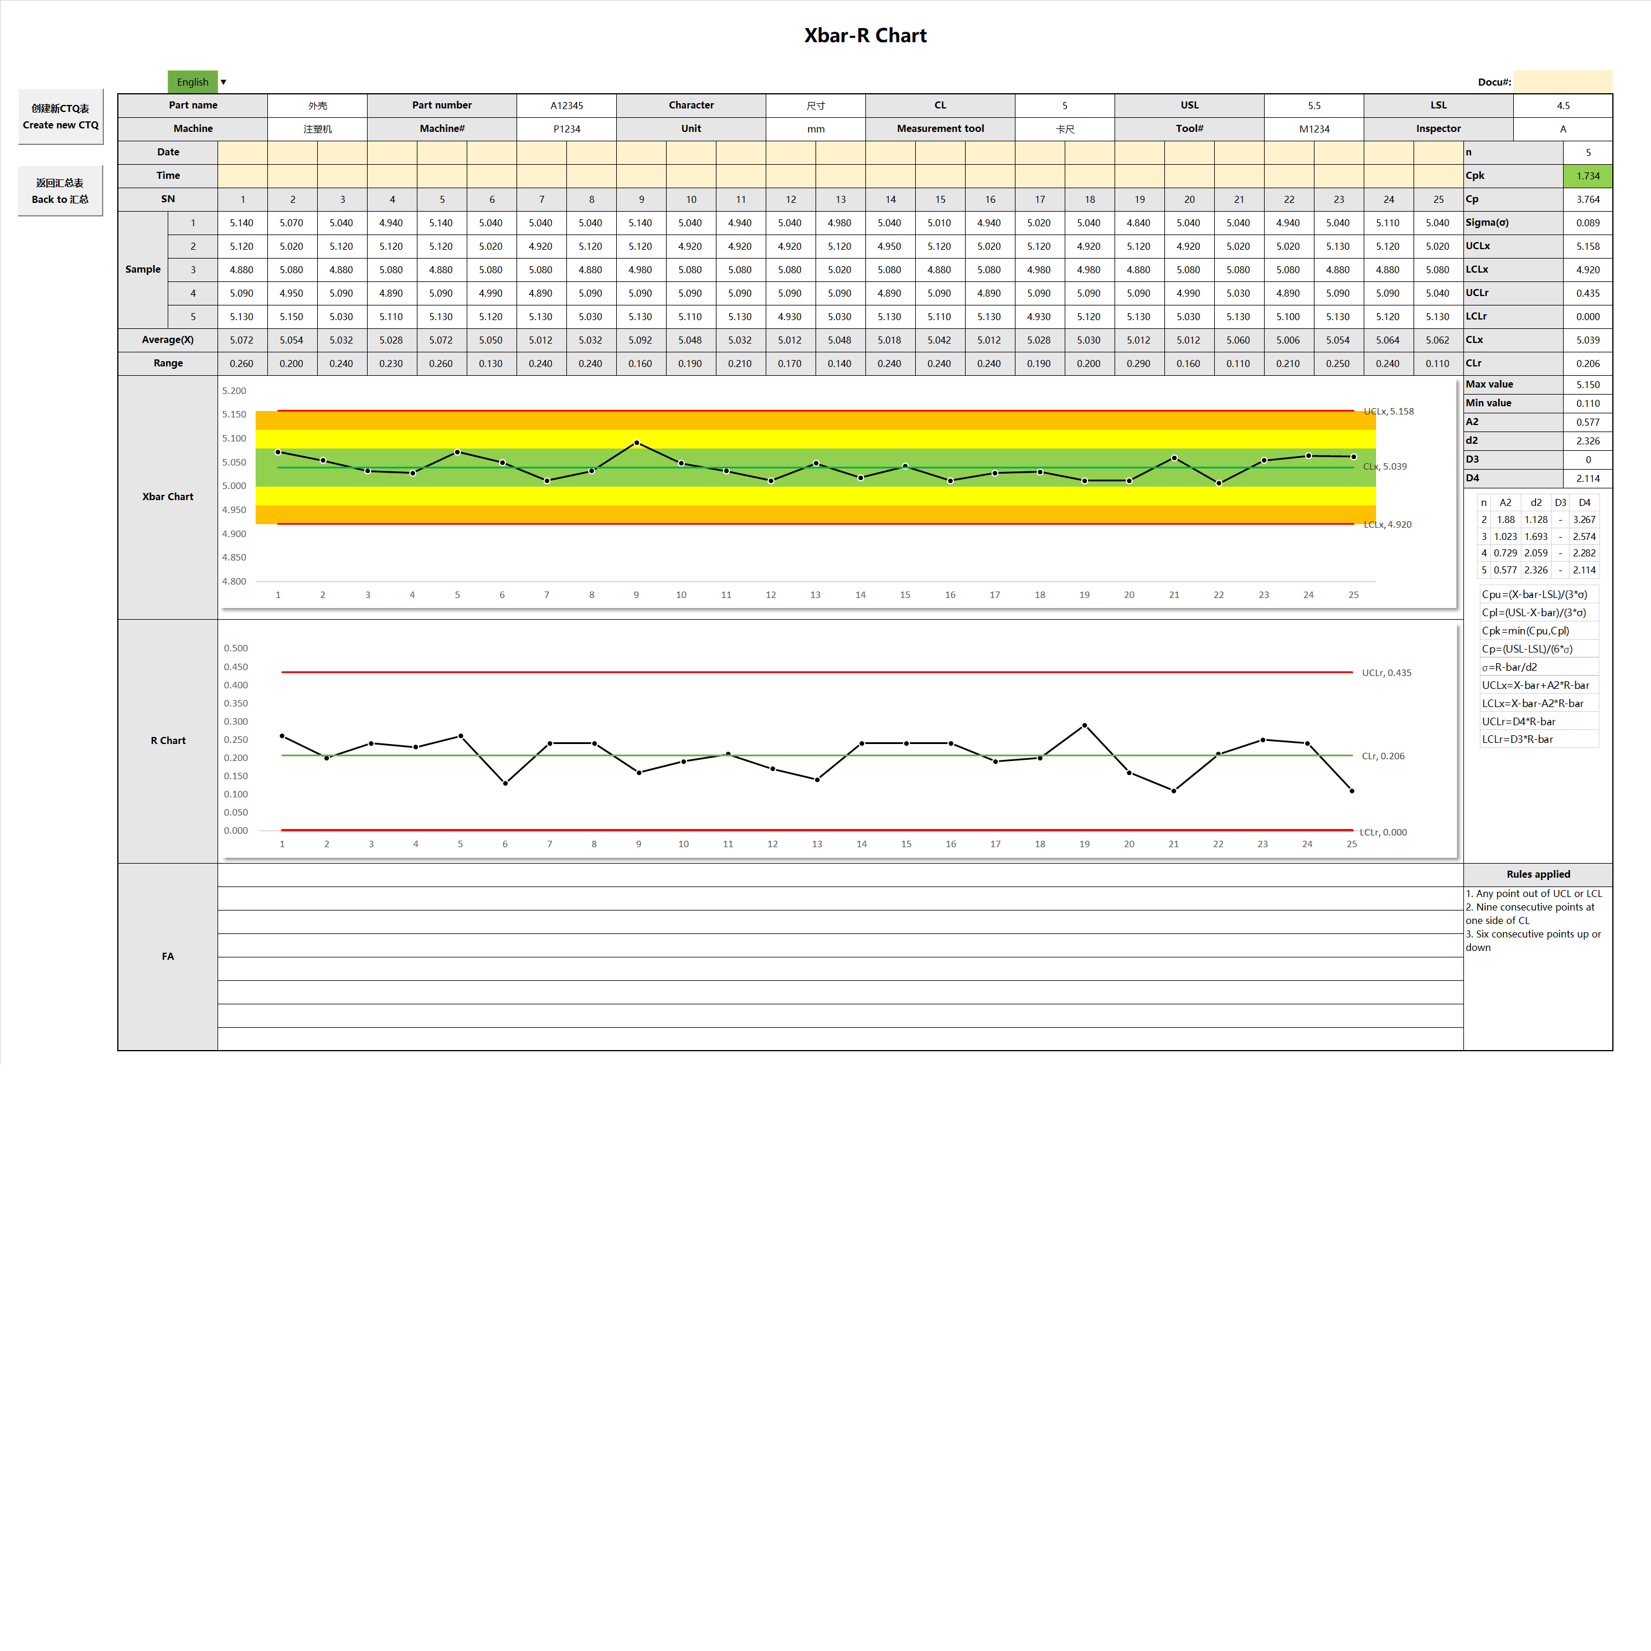
Task: Select the first empty FA row
Action: [x=840, y=875]
